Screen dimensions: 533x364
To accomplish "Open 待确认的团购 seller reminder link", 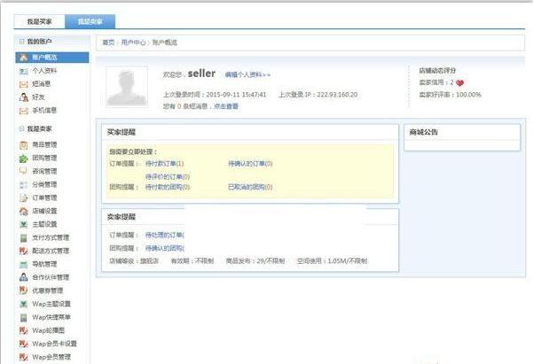I will (165, 248).
